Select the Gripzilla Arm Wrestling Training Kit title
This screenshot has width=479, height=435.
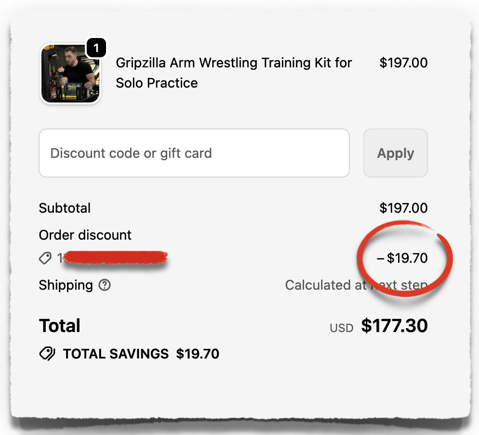coord(234,72)
